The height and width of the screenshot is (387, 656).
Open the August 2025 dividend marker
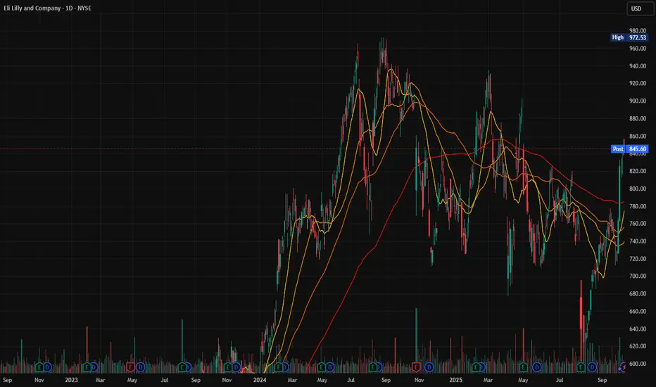pos(592,367)
